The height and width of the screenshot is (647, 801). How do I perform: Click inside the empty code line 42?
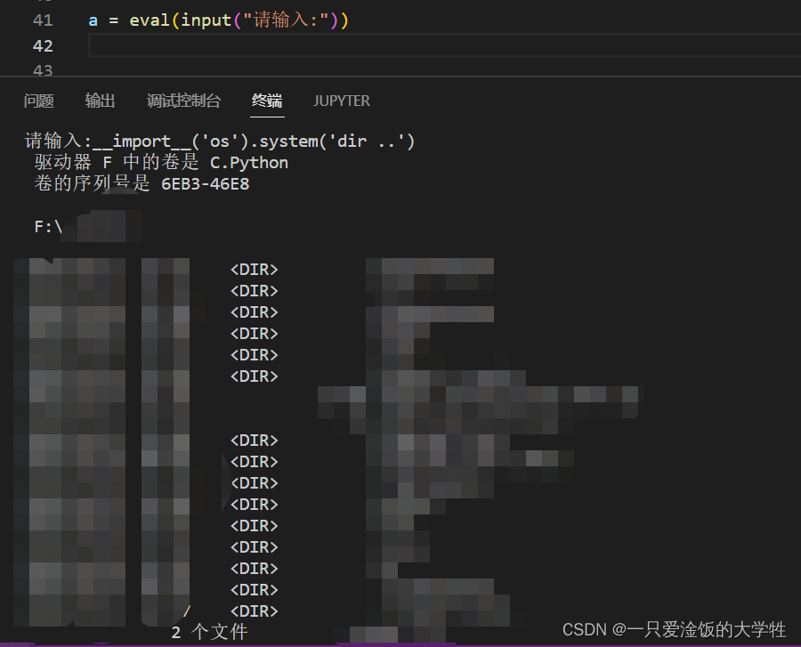(267, 45)
